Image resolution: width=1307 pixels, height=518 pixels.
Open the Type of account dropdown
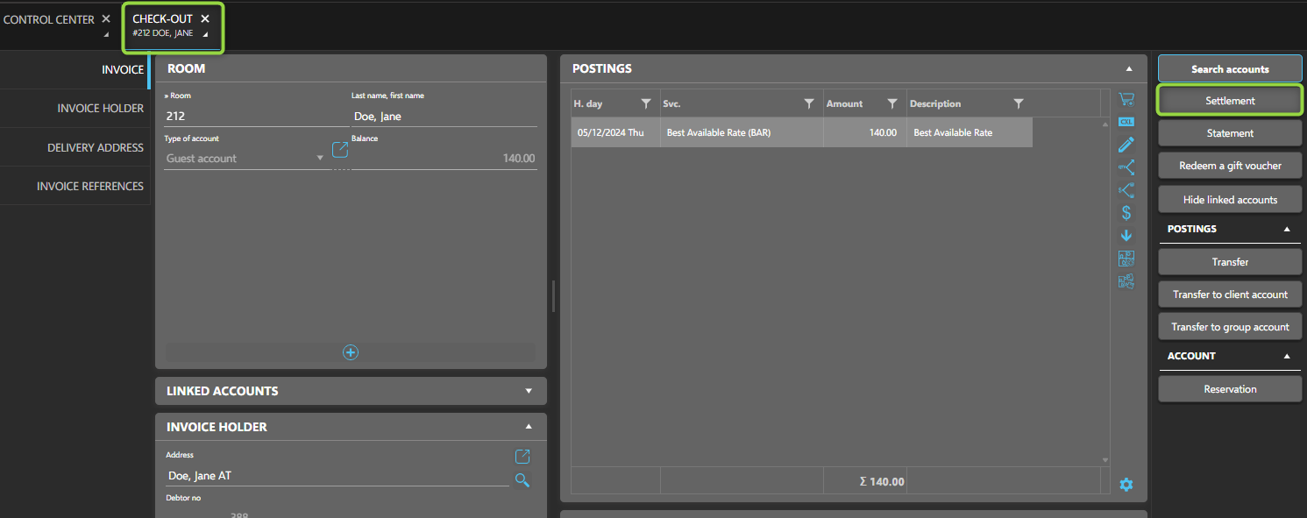coord(320,159)
